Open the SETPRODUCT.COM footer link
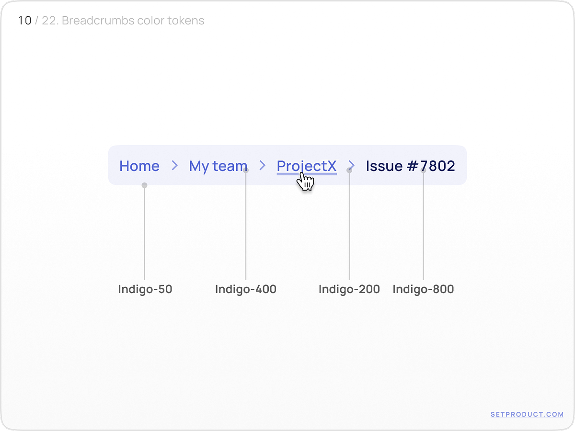575x431 pixels. tap(528, 414)
